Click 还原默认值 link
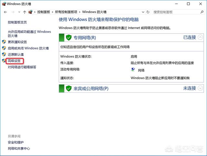Viewport: 207px width, 156px height. (16, 55)
